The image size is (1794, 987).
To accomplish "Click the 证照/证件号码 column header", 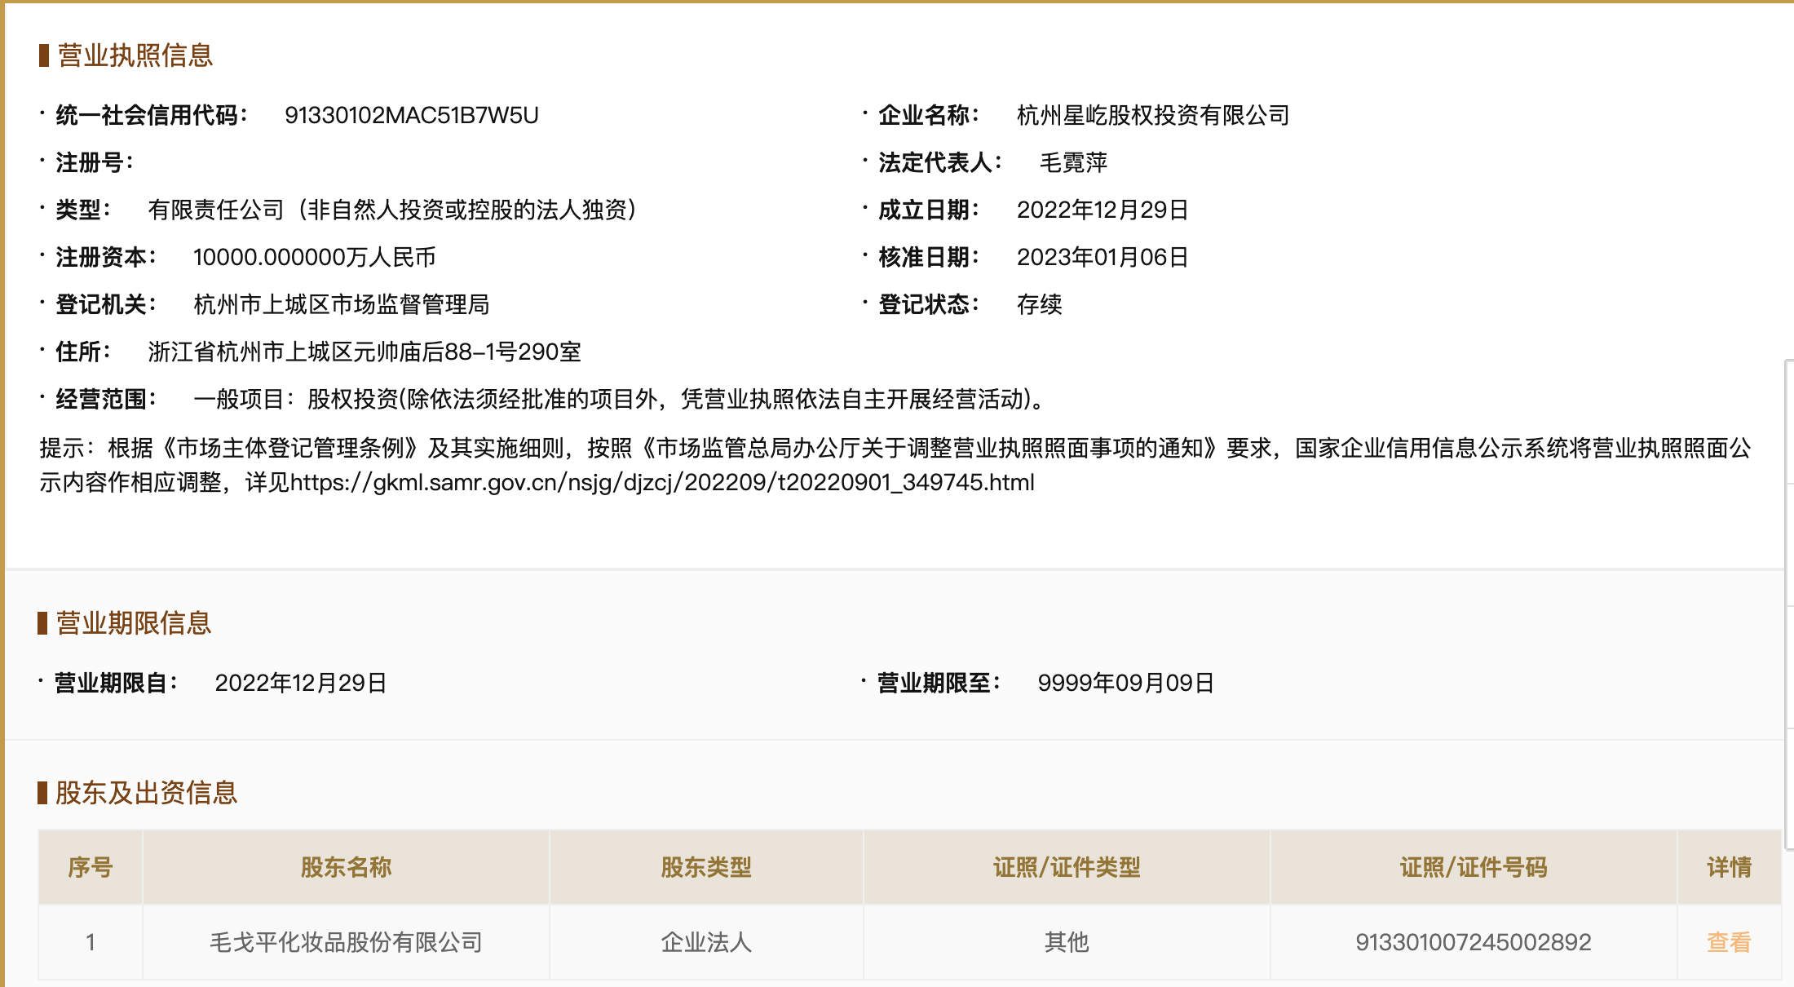I will coord(1473,867).
